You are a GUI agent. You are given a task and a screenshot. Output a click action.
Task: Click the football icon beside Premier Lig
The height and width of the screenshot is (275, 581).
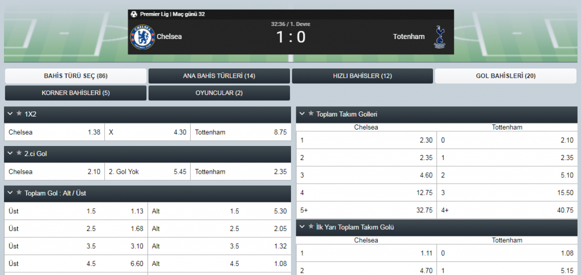134,14
